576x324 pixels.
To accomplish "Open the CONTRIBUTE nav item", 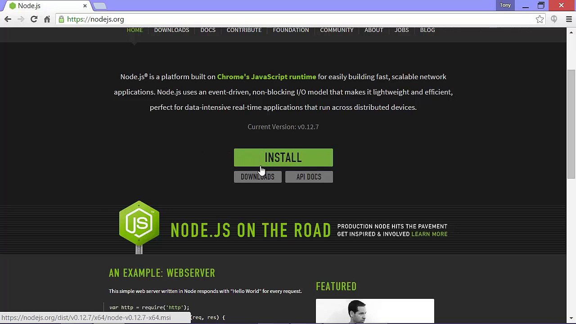I will pos(244,30).
